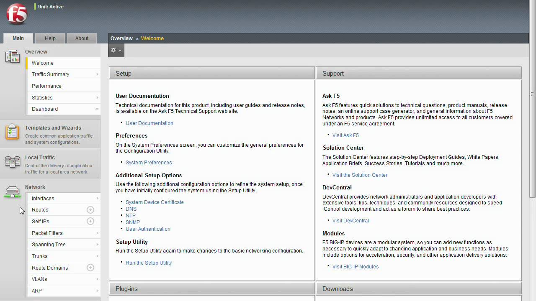The height and width of the screenshot is (301, 536).
Task: Open the Route Domains menu item
Action: pyautogui.click(x=63, y=268)
